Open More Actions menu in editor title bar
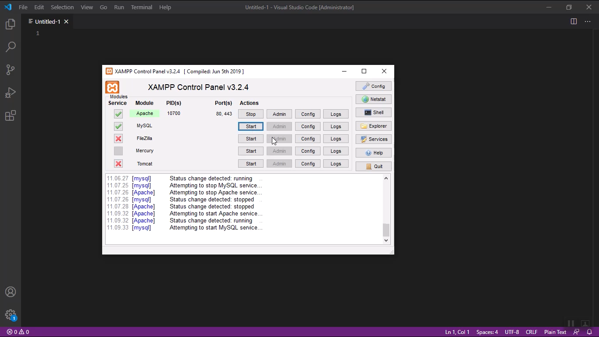 [x=588, y=22]
